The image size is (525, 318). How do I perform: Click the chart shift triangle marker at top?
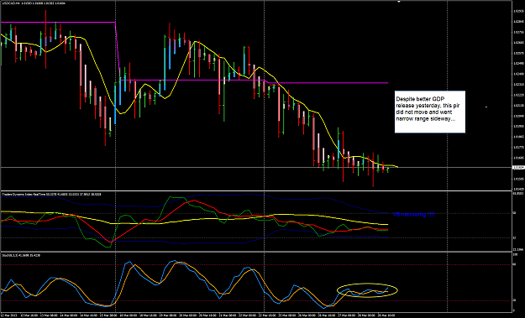[x=399, y=2]
